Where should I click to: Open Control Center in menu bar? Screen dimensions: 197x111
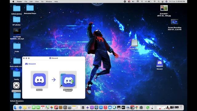(x=163, y=2)
